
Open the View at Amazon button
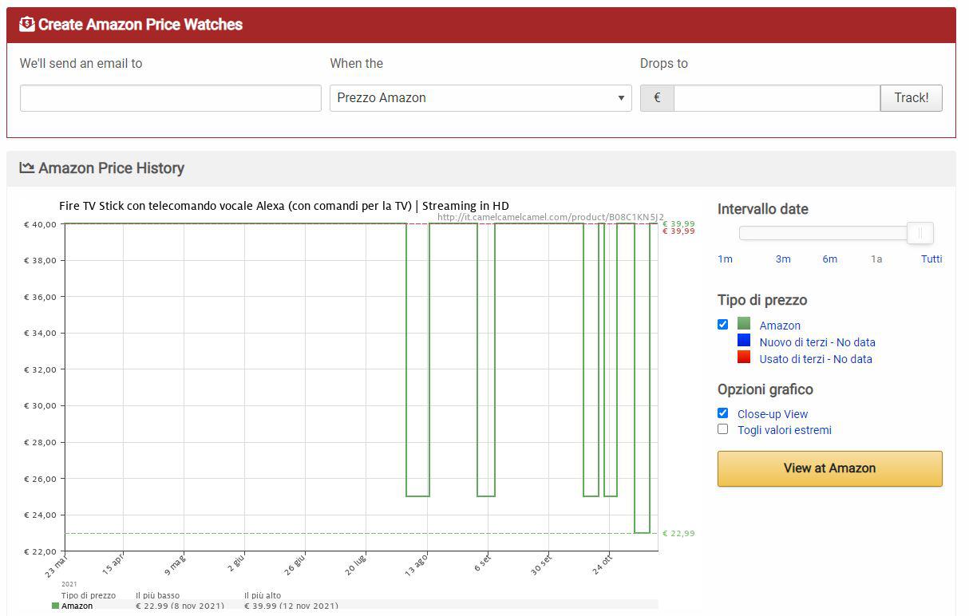click(829, 468)
